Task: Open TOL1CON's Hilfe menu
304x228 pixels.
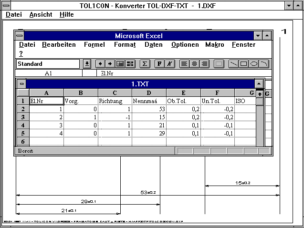Action: 66,14
